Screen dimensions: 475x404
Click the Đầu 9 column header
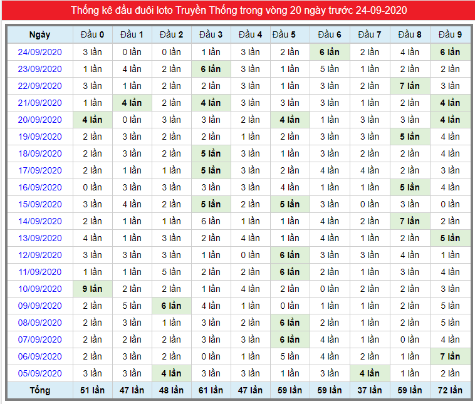(x=450, y=35)
